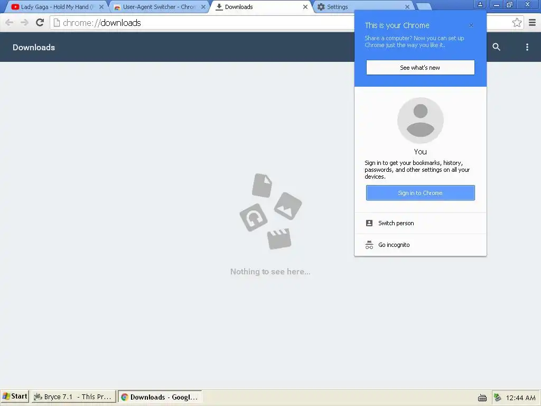Reload the Downloads page
The height and width of the screenshot is (406, 541).
point(40,23)
